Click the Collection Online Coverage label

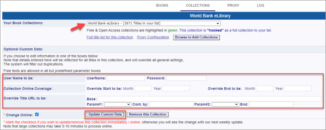(28, 88)
